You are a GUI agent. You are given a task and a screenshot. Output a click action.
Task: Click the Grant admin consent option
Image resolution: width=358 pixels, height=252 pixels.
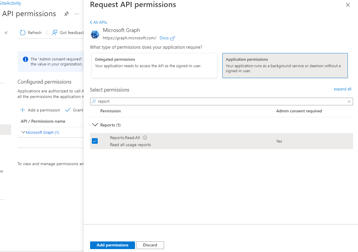pyautogui.click(x=74, y=110)
